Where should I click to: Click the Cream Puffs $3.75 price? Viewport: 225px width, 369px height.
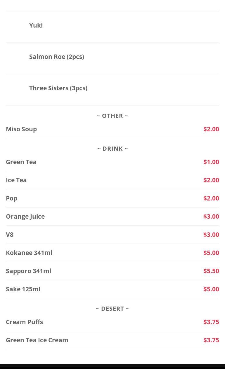click(x=211, y=322)
